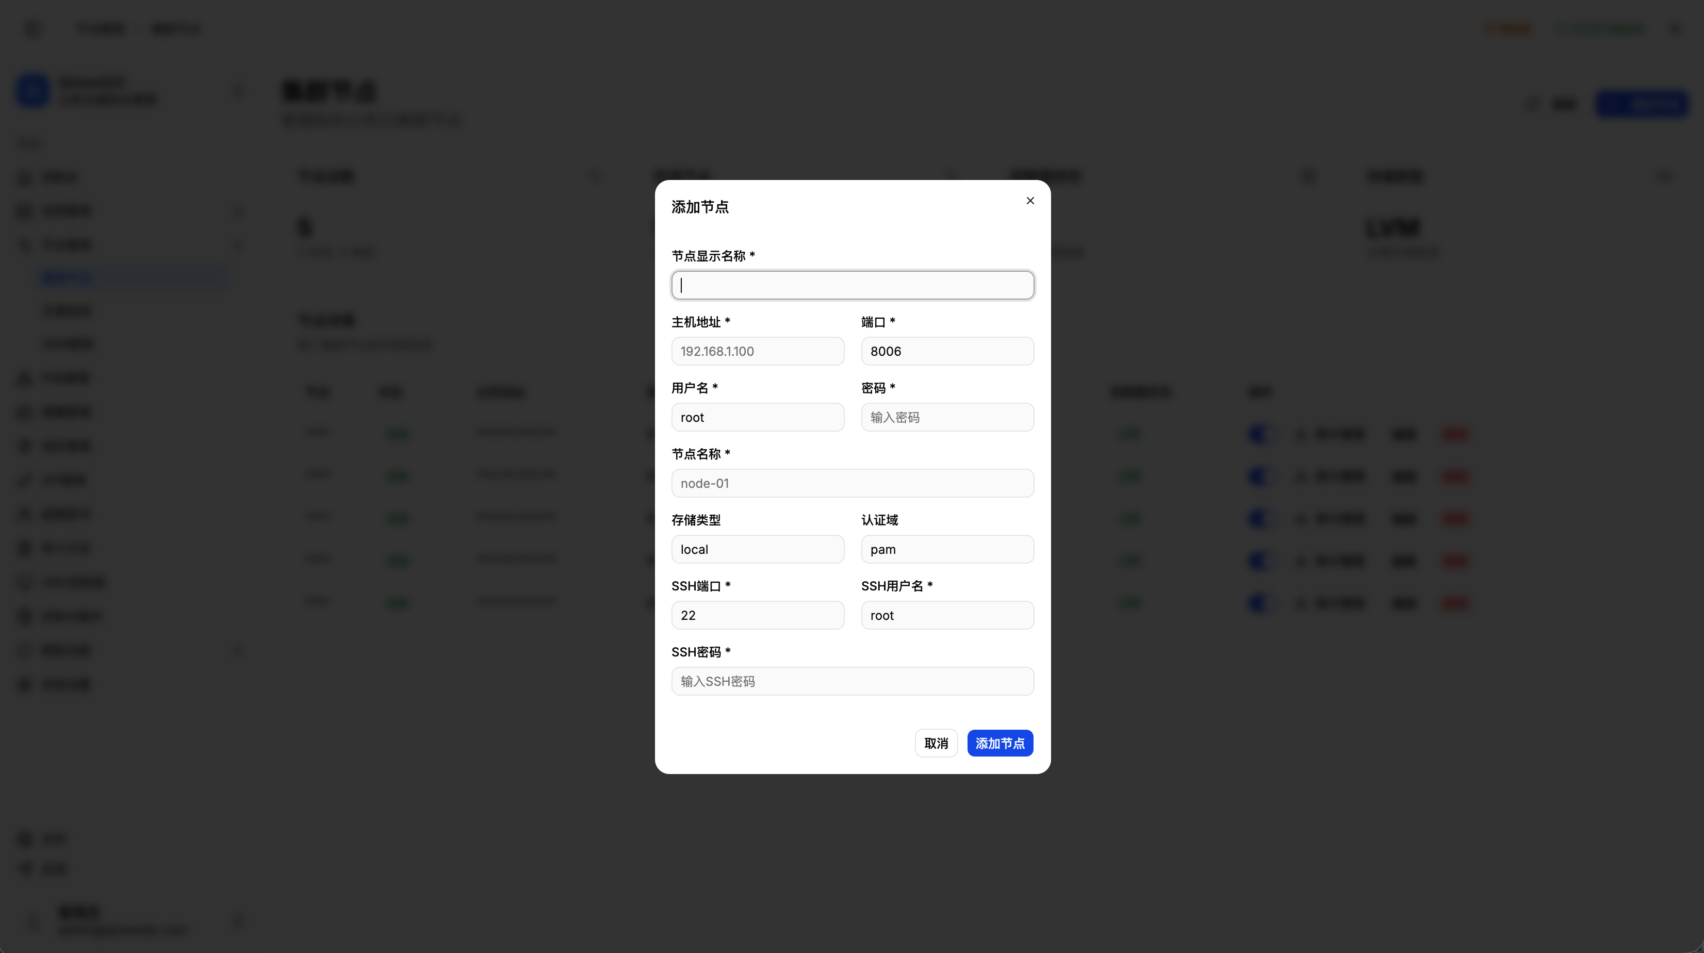
Task: Cancel the dialog with the 取消 button
Action: tap(936, 743)
